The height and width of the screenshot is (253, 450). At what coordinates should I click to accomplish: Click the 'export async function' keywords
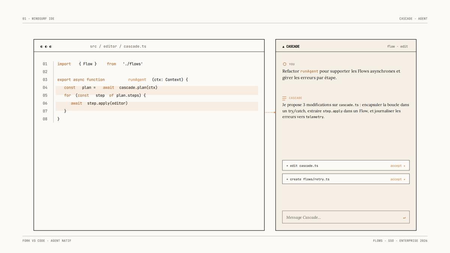[81, 80]
